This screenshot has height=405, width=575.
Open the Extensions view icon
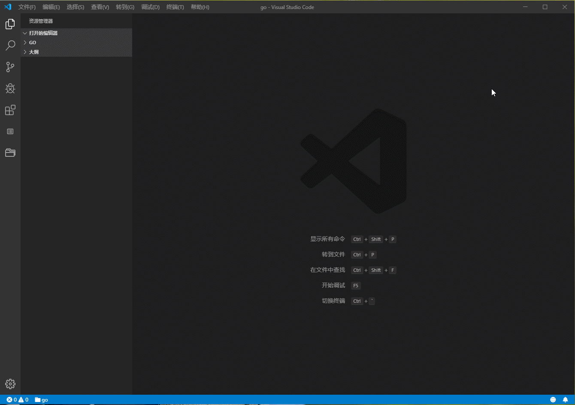[x=10, y=110]
